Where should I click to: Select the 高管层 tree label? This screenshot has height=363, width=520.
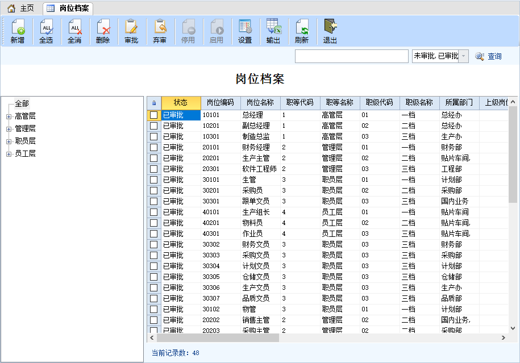(25, 116)
